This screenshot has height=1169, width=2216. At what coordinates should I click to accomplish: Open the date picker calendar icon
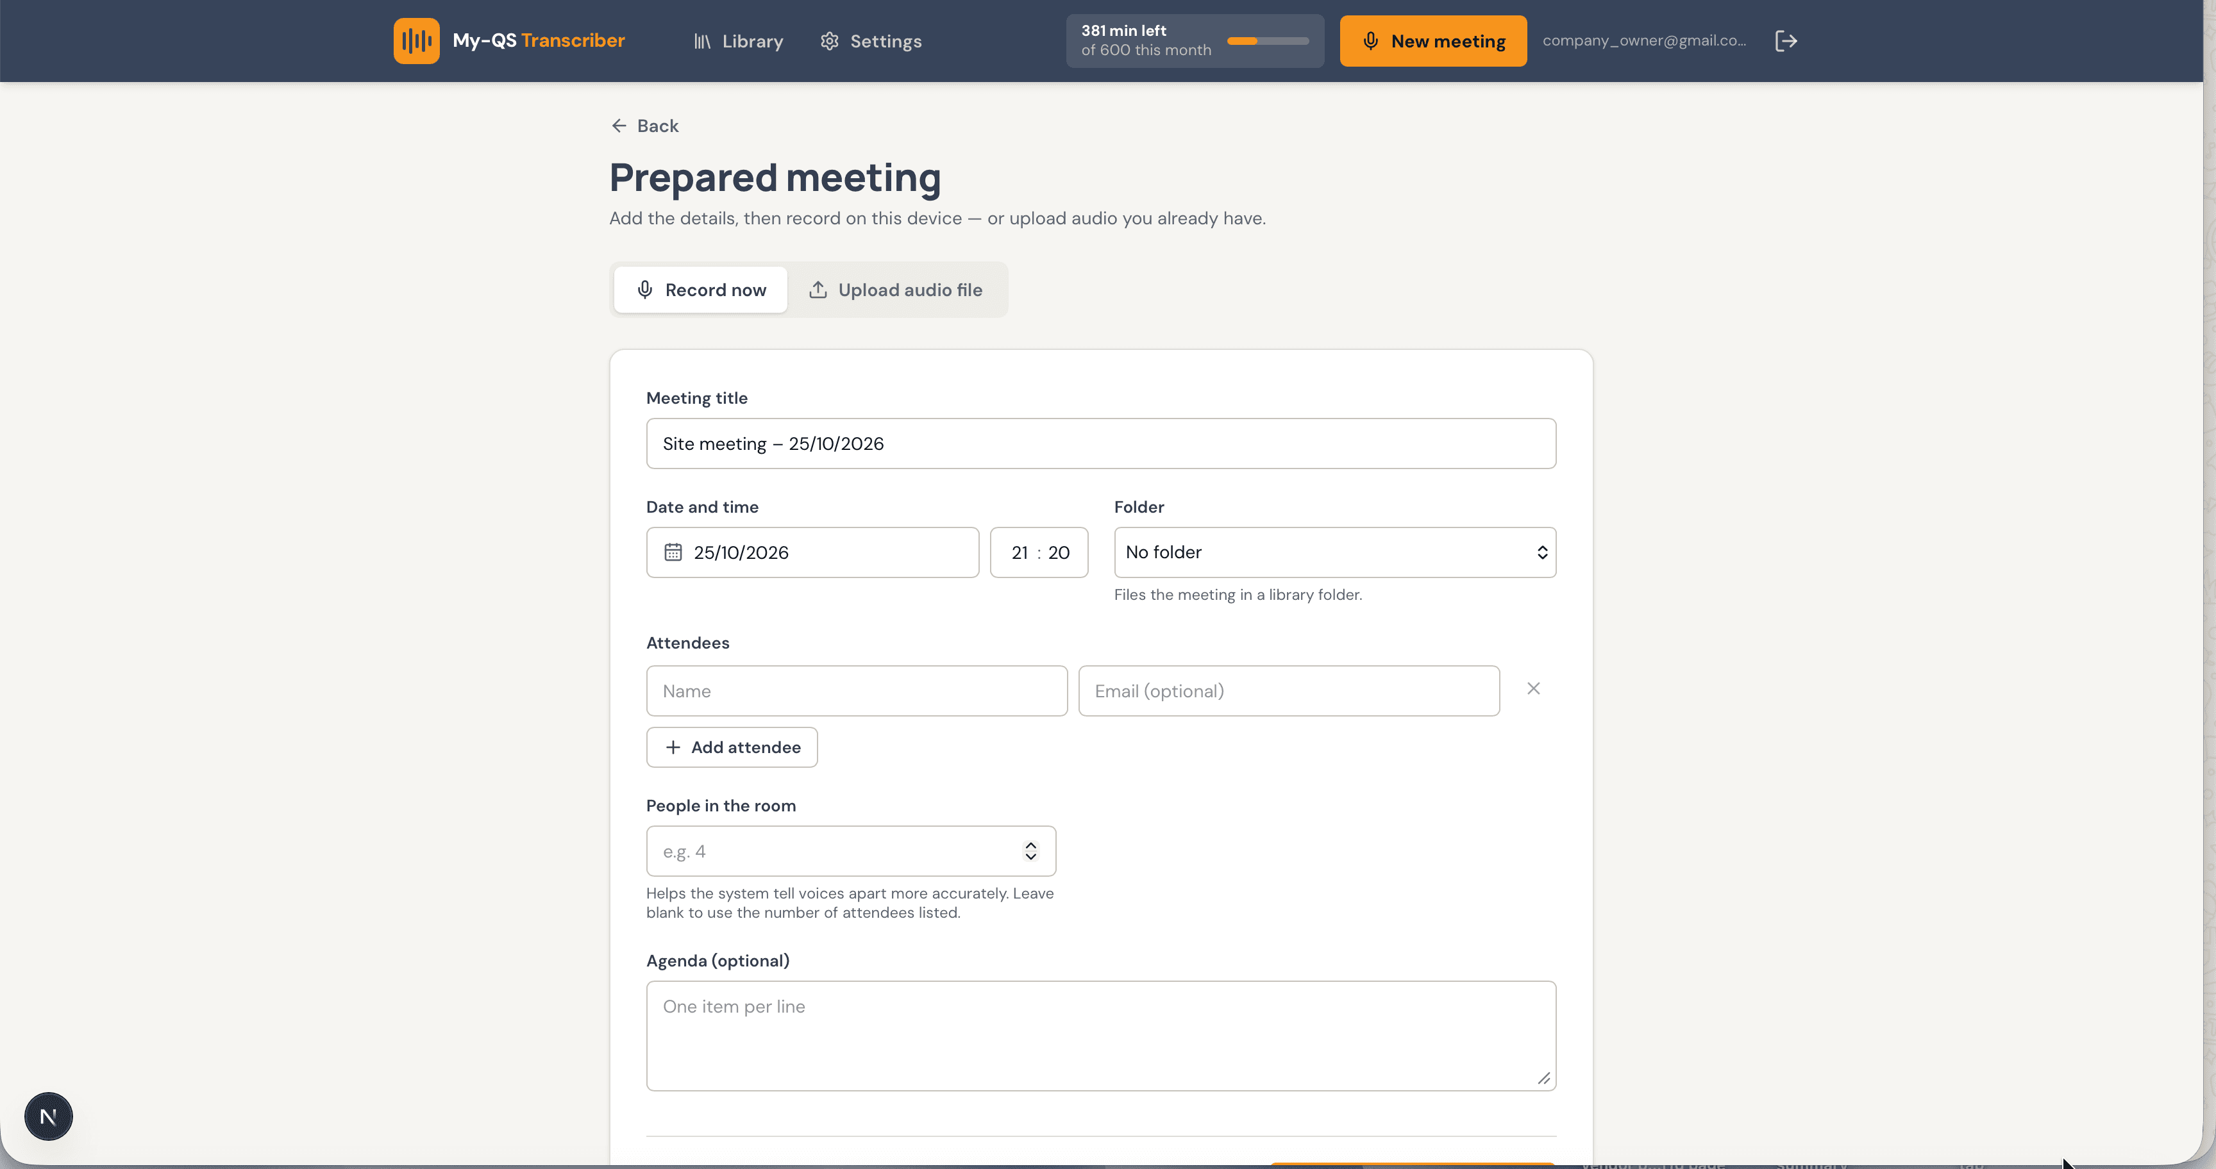(673, 552)
